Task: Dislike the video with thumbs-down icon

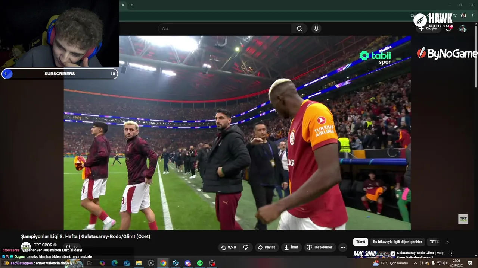Action: (246, 247)
